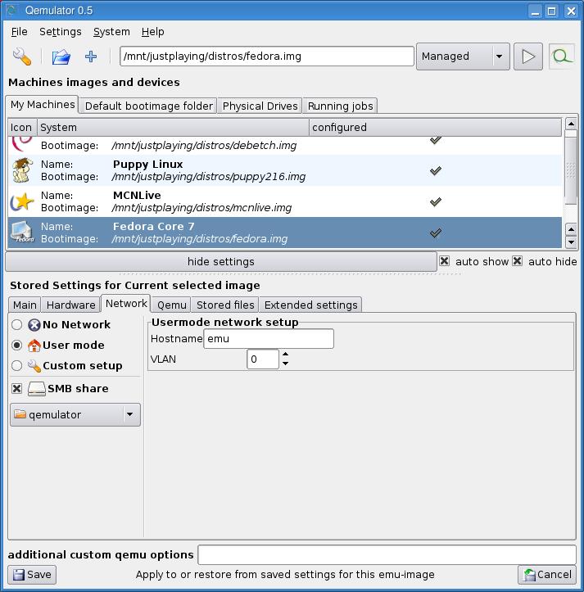Open the Network settings tab
Viewport: 584px width, 592px height.
[126, 304]
